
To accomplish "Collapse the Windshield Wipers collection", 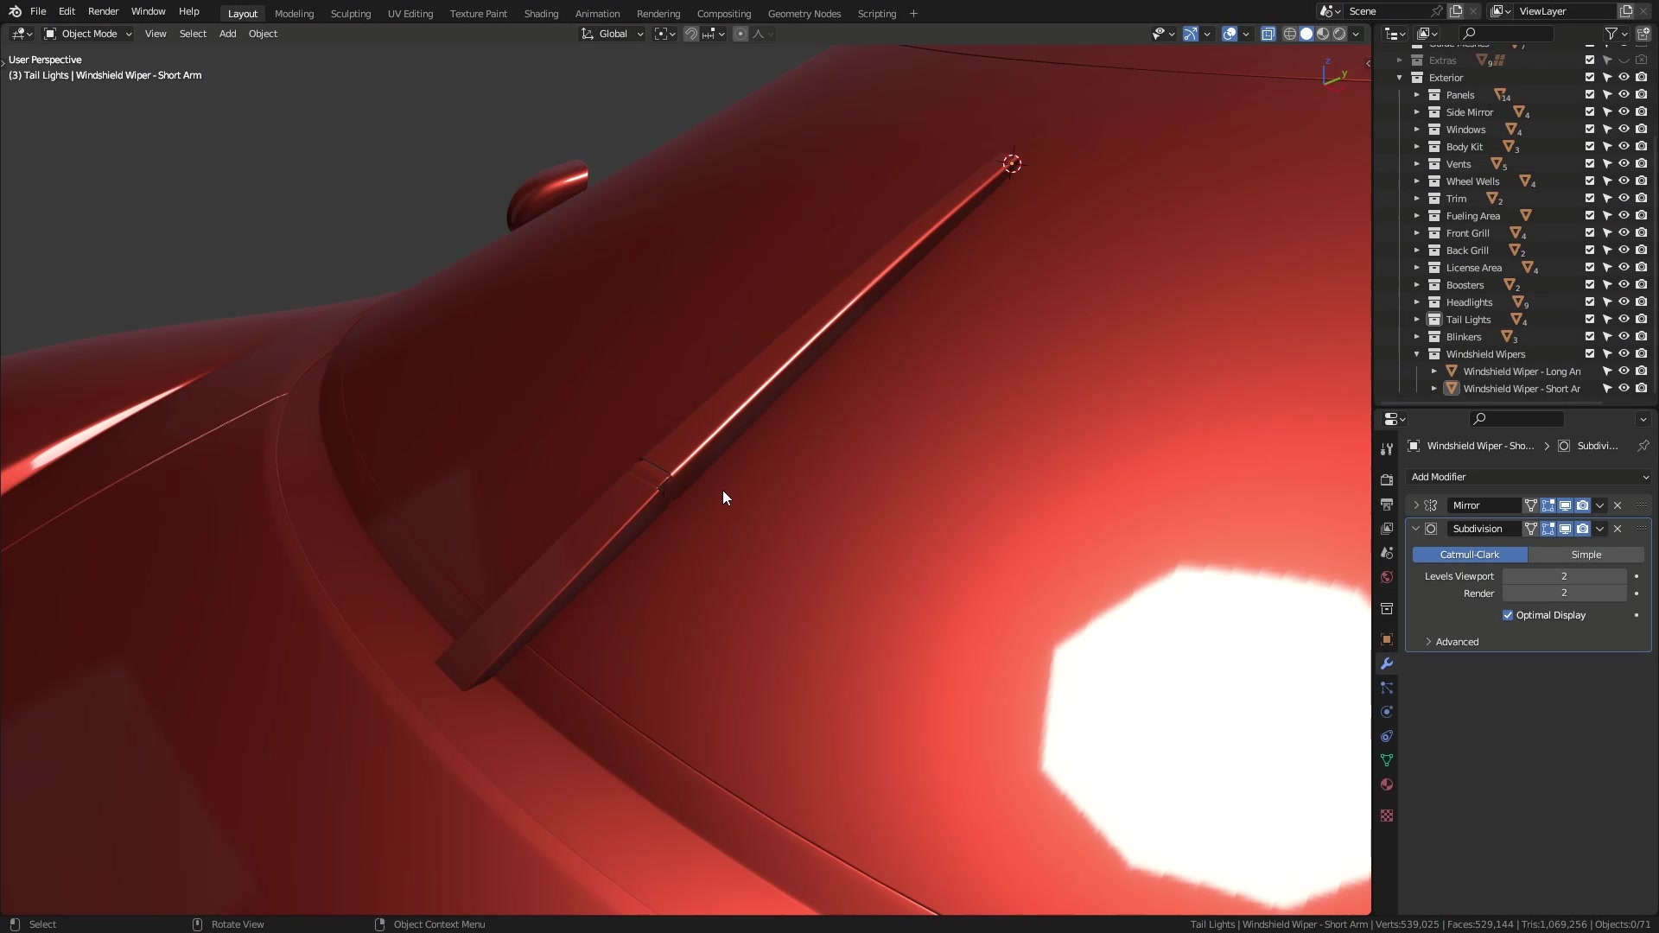I will tap(1416, 354).
